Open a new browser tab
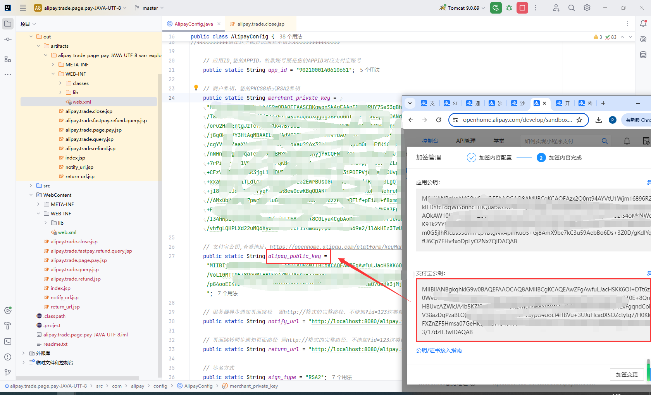This screenshot has width=651, height=395. click(x=603, y=103)
